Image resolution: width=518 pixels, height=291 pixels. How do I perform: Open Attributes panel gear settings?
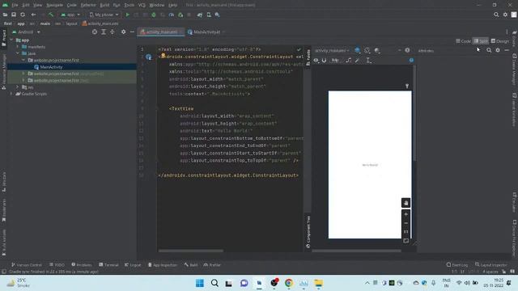point(498,50)
